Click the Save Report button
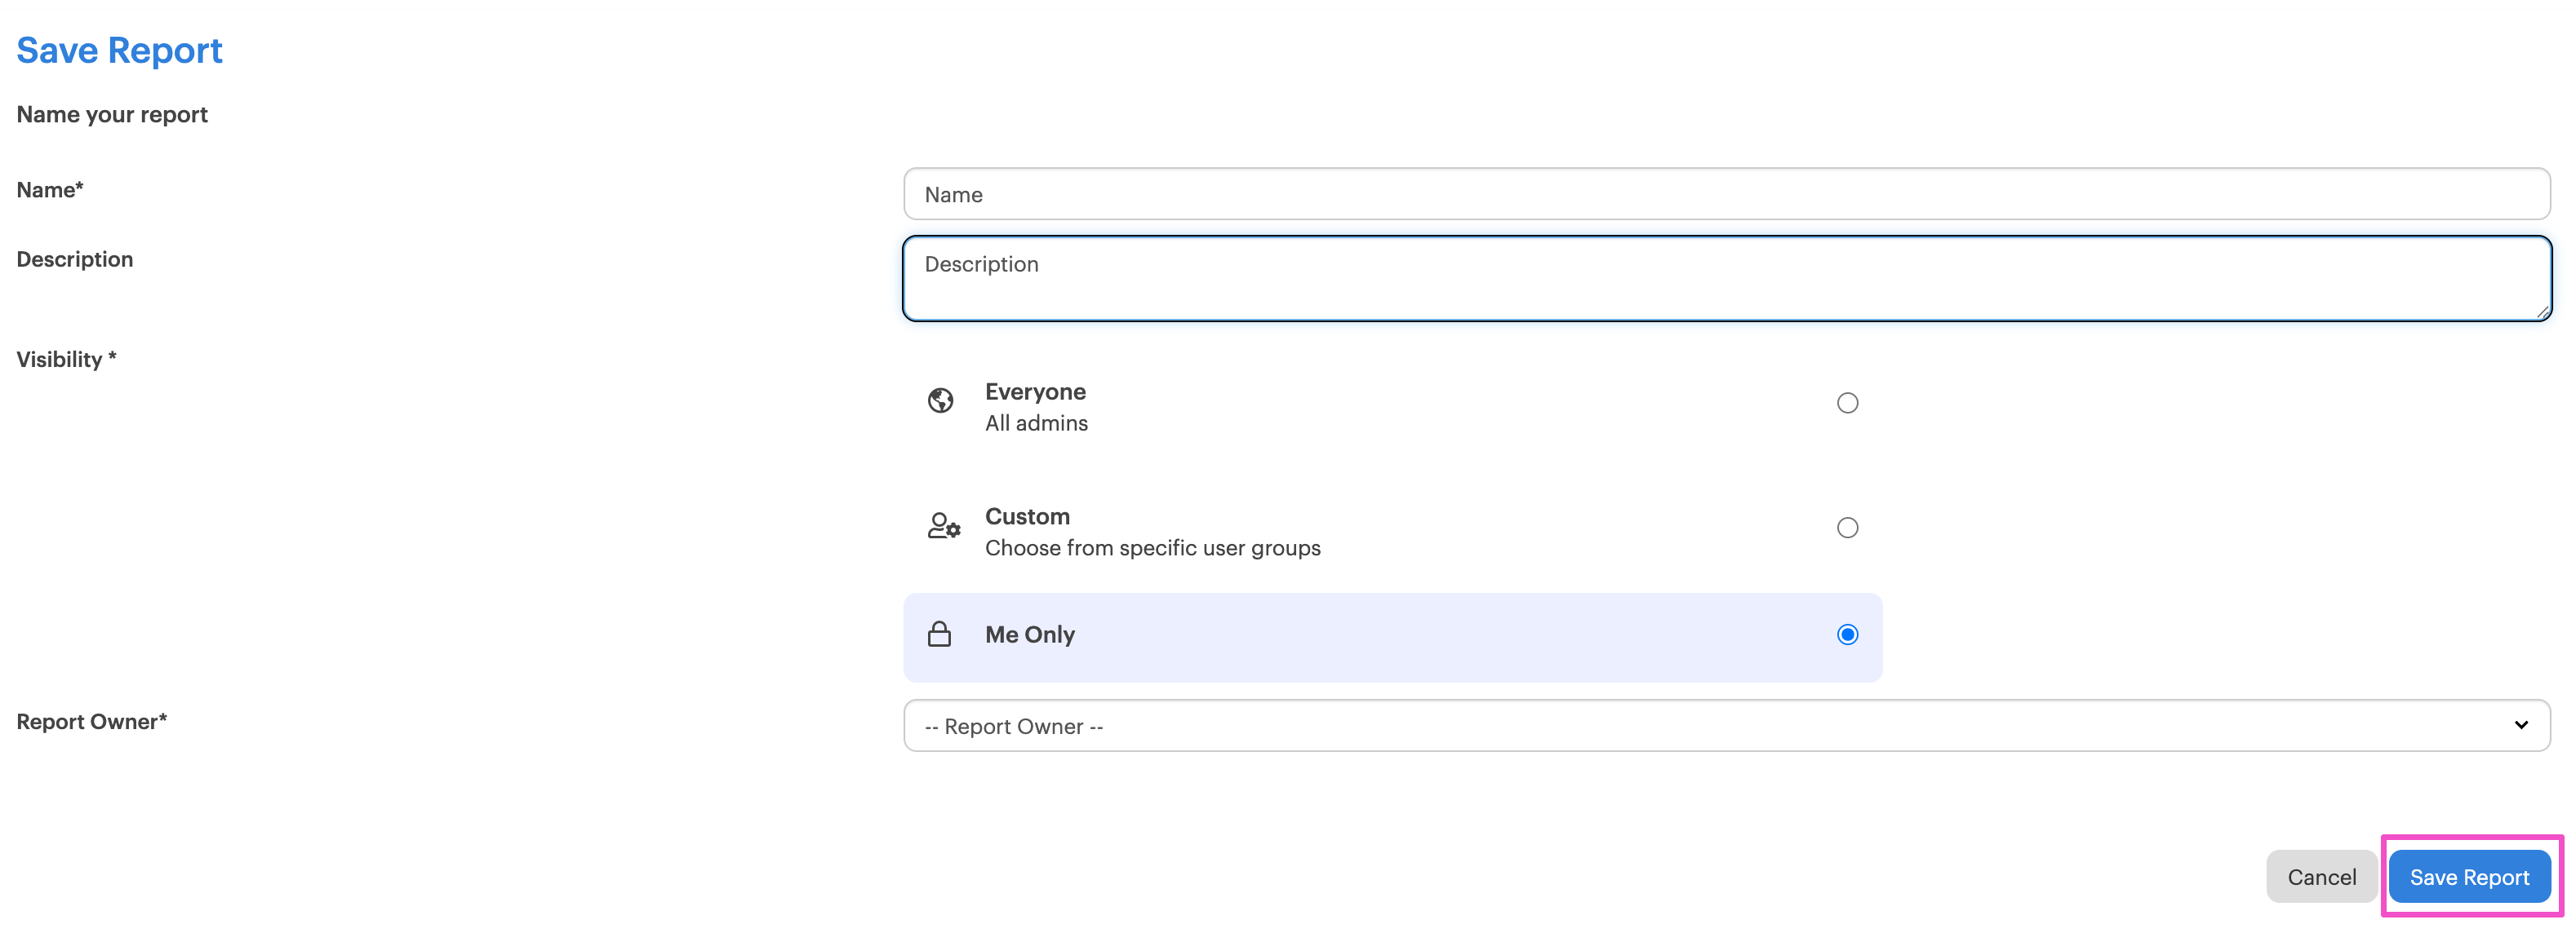This screenshot has height=933, width=2576. (x=2469, y=877)
